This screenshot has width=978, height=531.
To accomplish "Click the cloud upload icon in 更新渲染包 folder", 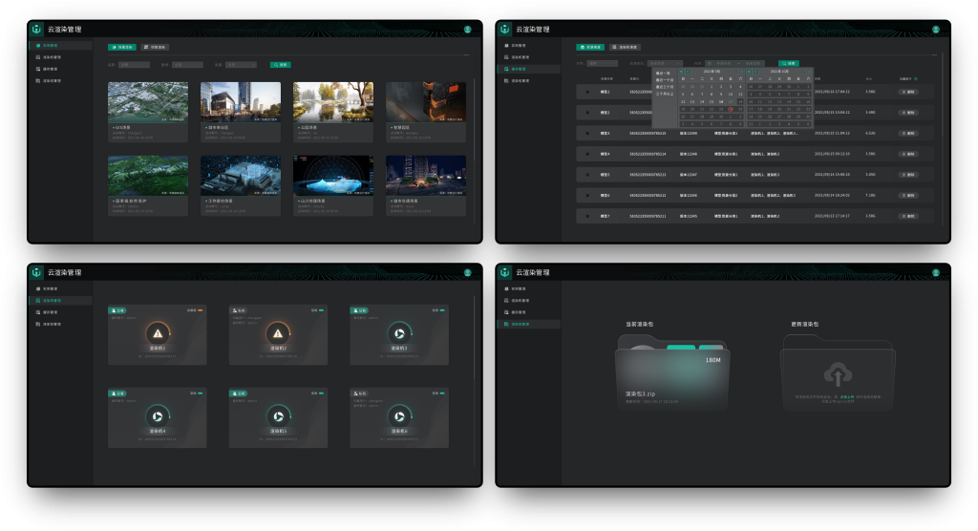I will 837,373.
